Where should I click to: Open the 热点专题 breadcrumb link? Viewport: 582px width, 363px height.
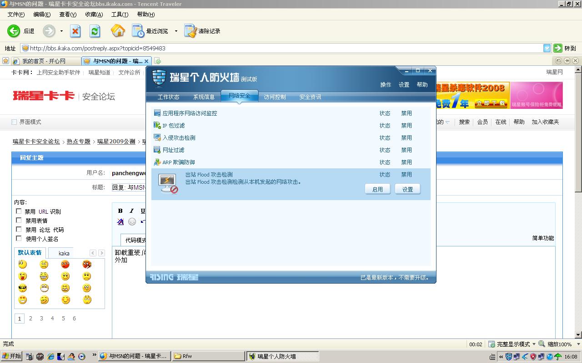(x=79, y=142)
